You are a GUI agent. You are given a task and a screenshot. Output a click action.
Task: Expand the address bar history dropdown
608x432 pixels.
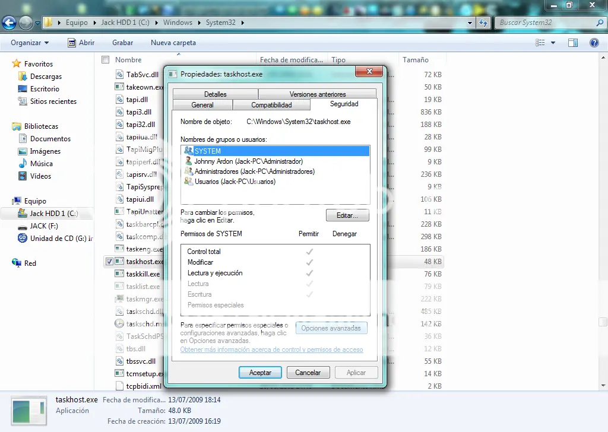coord(470,23)
